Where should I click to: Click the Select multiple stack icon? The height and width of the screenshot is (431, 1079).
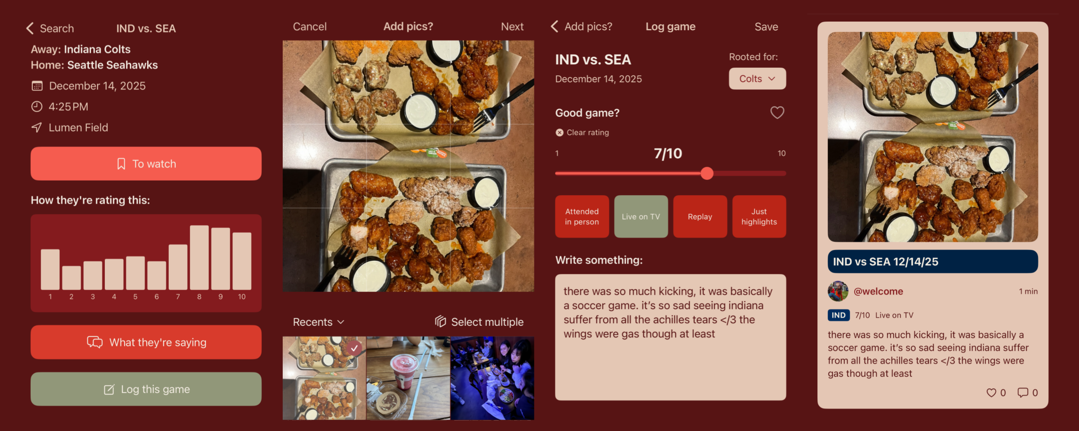(440, 322)
